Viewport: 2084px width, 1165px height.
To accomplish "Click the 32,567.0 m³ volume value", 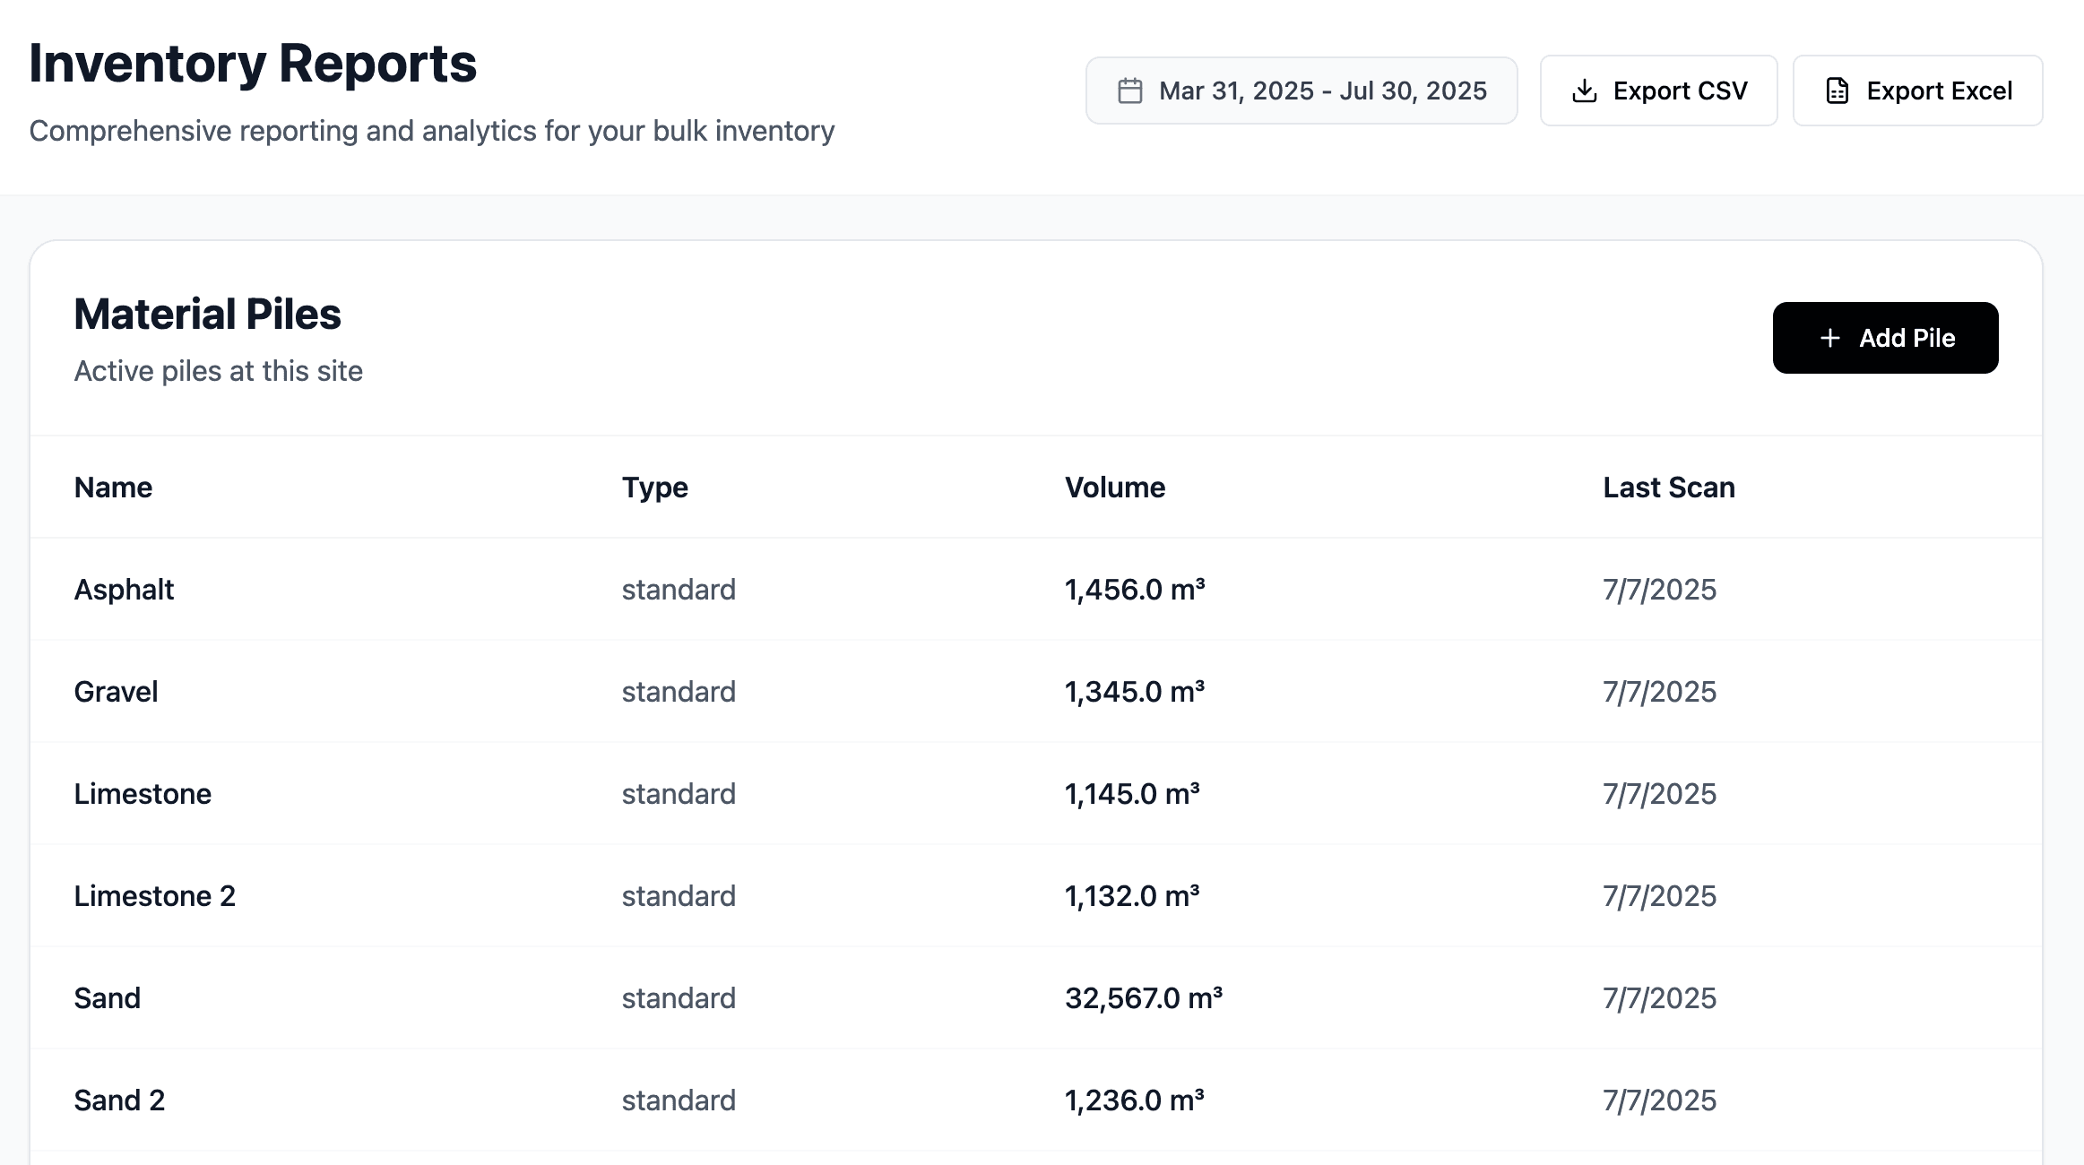I will tap(1144, 997).
